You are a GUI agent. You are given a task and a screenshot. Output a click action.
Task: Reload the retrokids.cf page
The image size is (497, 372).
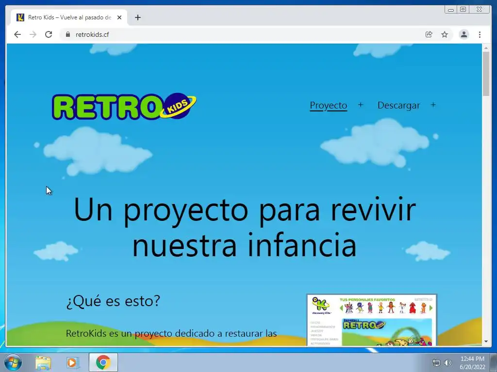click(49, 34)
